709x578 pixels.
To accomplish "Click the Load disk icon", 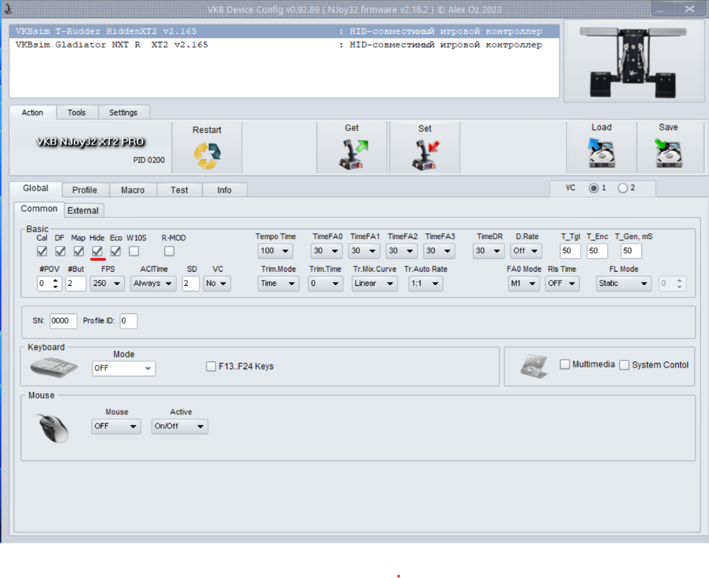I will [x=601, y=154].
